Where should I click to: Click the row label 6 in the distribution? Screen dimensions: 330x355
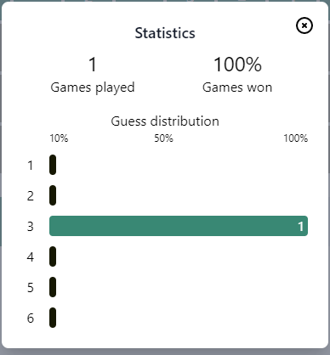(x=31, y=318)
